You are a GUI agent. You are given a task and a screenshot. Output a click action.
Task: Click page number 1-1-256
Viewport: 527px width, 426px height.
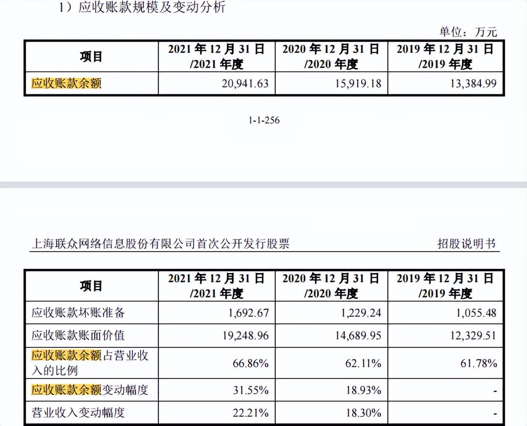(x=264, y=120)
